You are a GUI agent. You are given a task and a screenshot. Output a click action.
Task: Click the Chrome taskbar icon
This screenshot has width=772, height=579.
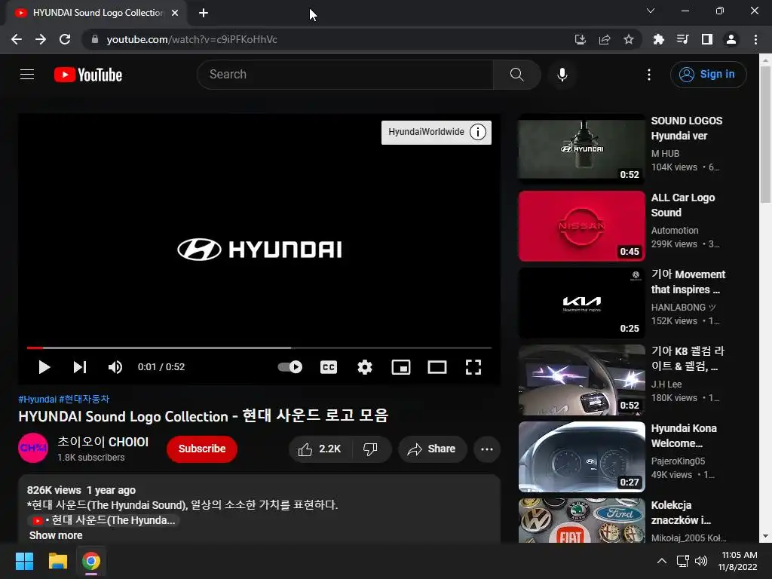pyautogui.click(x=91, y=561)
